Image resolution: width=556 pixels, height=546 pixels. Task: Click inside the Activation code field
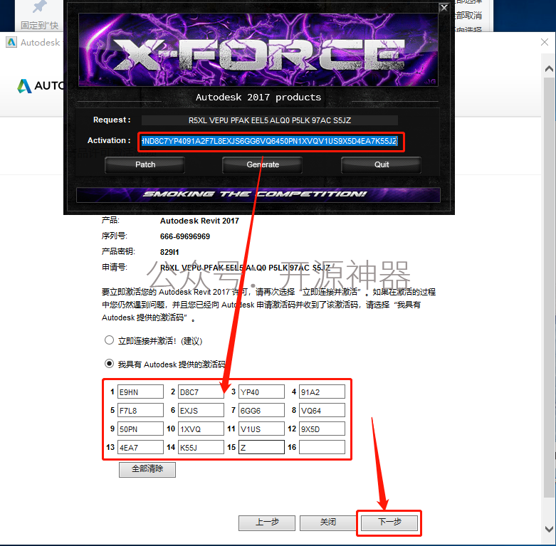click(270, 141)
